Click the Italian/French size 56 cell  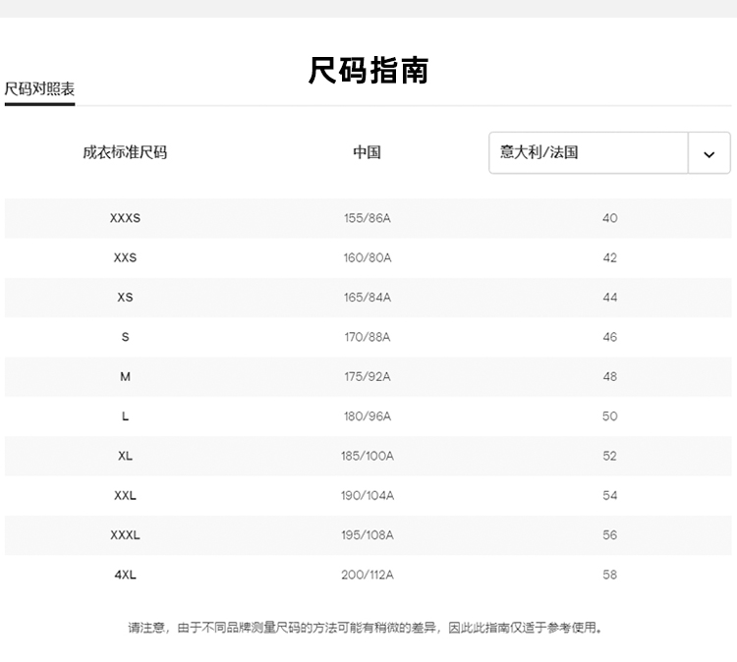pos(609,535)
